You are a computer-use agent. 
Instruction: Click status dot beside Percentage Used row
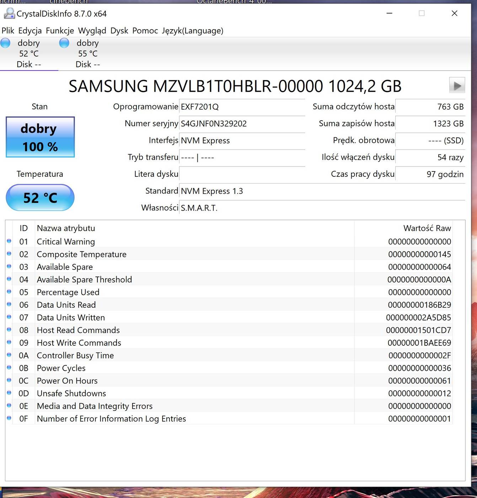(x=9, y=292)
